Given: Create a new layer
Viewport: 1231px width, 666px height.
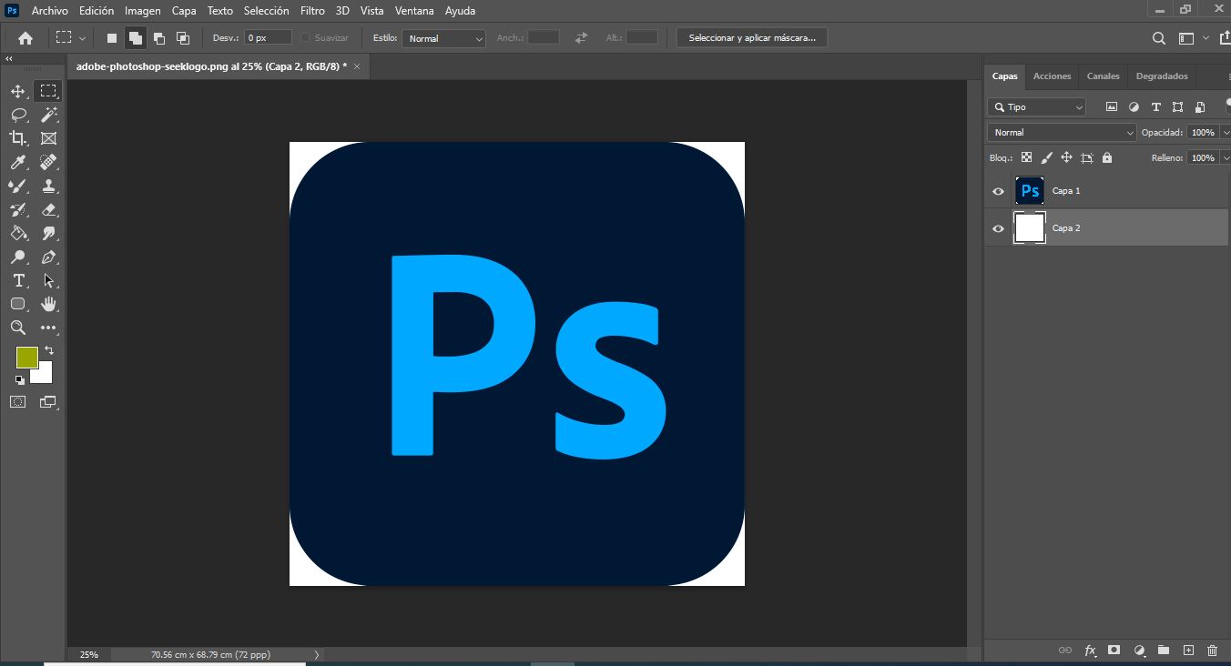Looking at the screenshot, I should coord(1188,650).
